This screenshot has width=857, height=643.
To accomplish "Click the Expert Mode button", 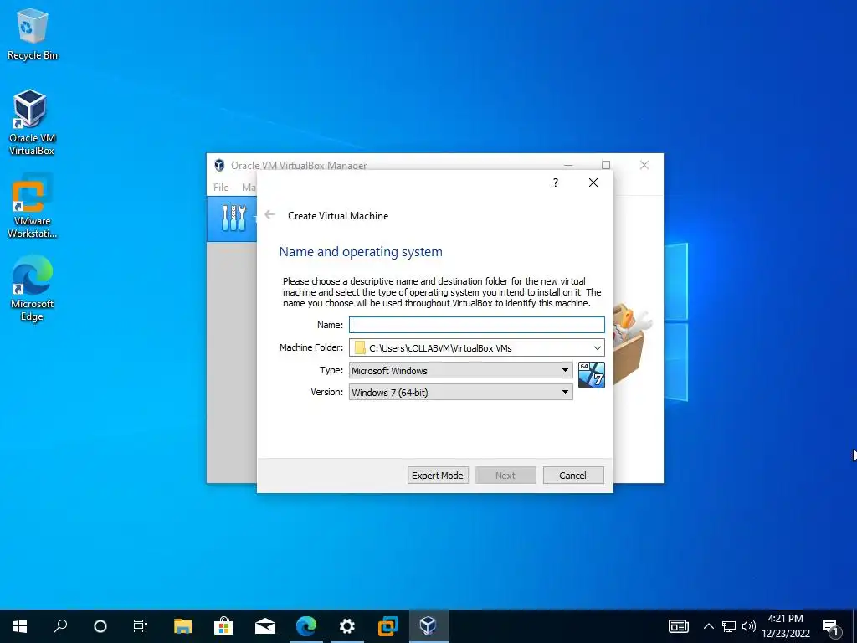I will coord(437,476).
